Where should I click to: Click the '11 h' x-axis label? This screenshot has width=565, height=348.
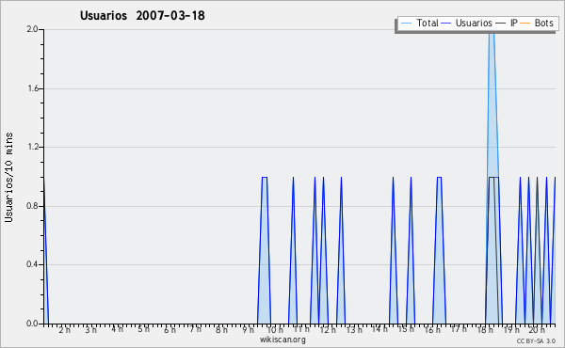click(301, 328)
